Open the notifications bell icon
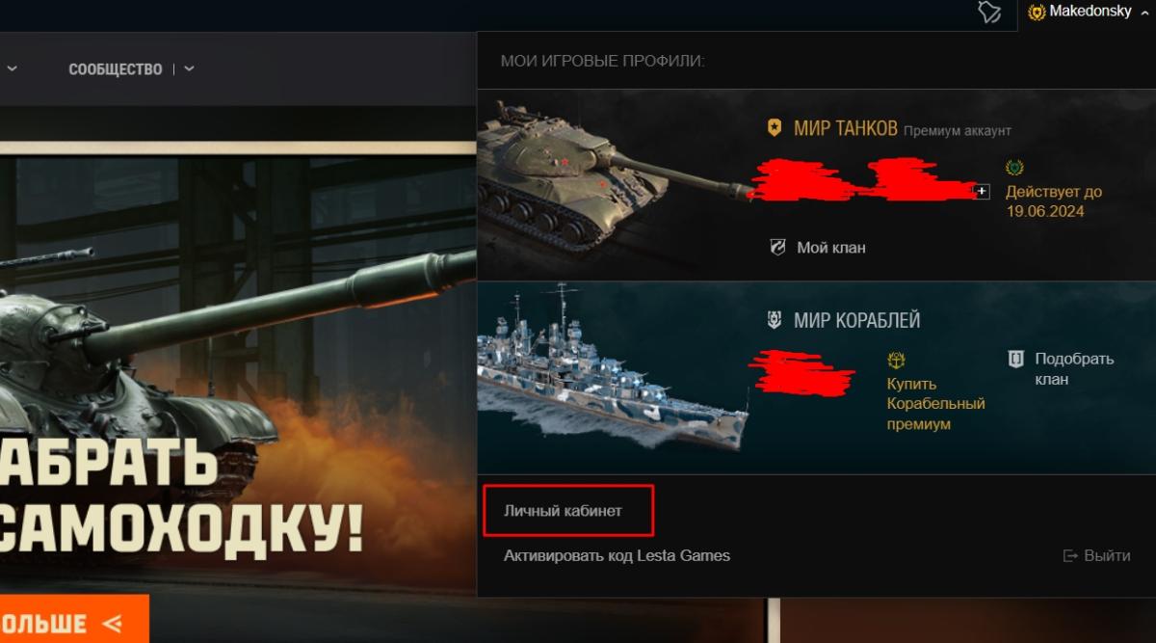This screenshot has width=1156, height=643. point(989,12)
